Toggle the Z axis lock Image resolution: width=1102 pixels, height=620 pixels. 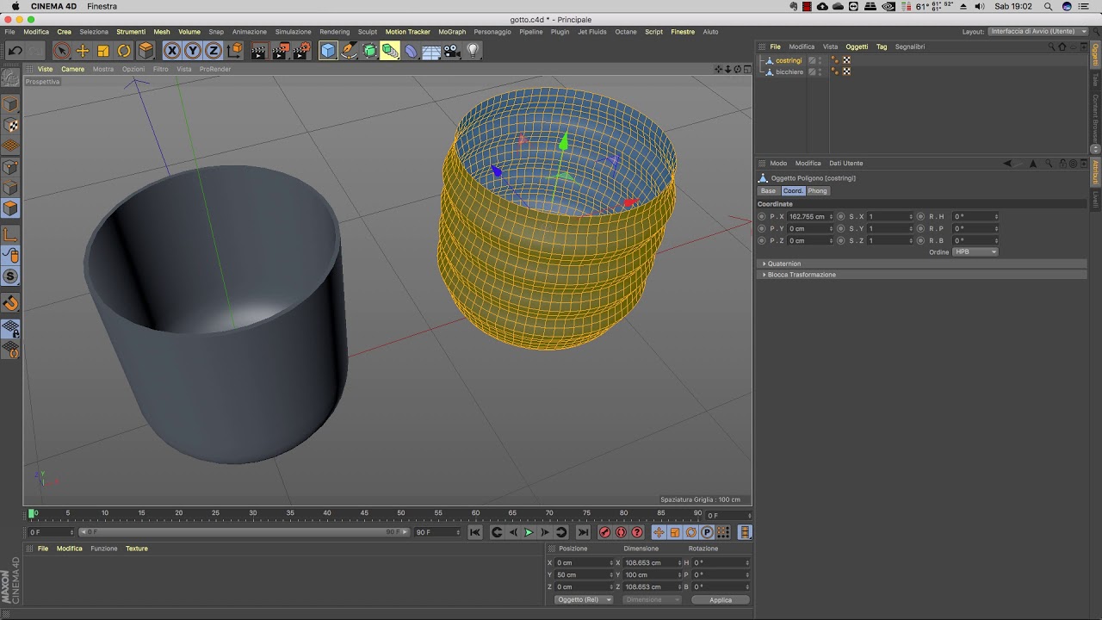(x=214, y=51)
